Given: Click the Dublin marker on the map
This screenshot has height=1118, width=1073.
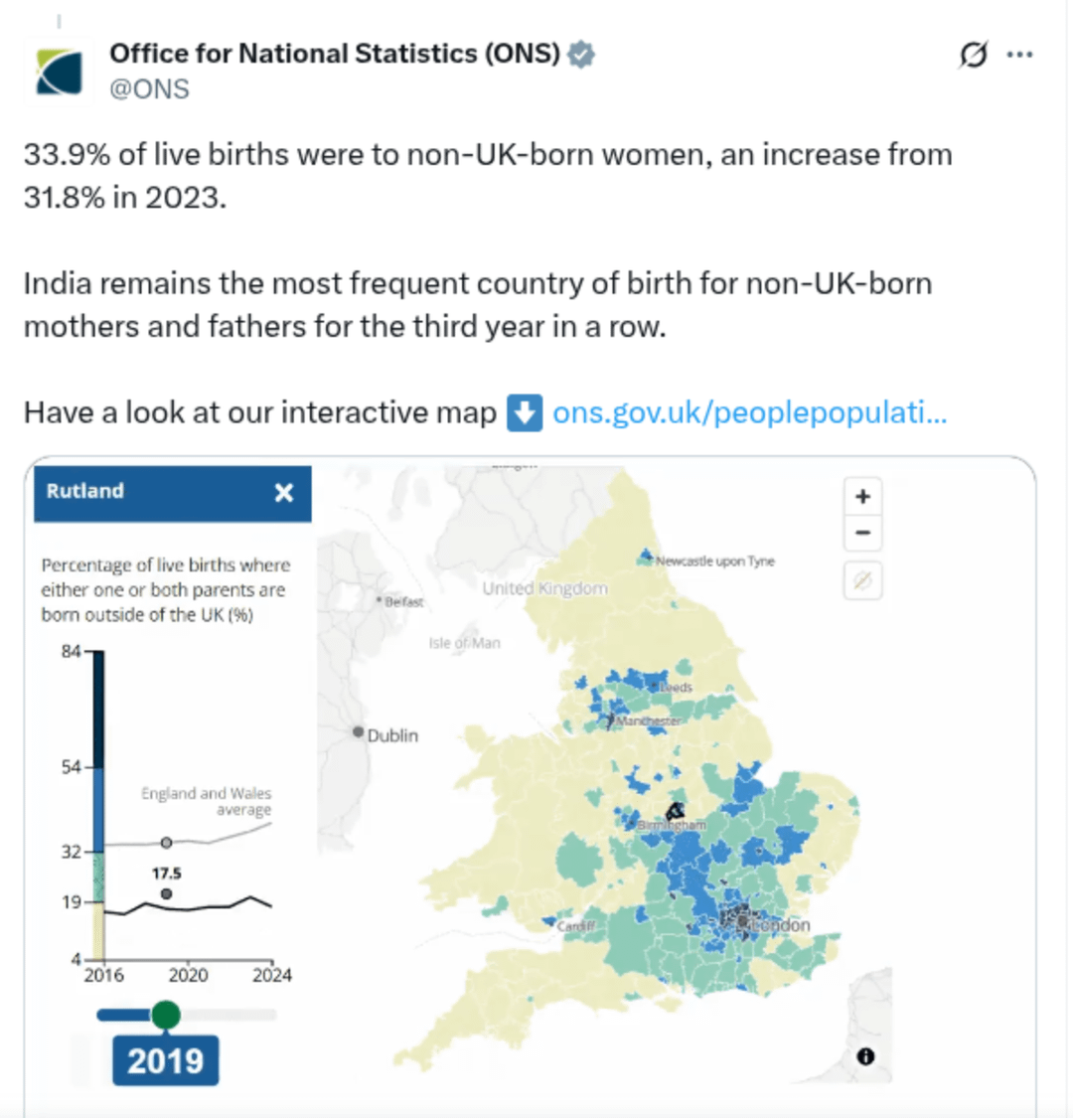Looking at the screenshot, I should tap(358, 732).
